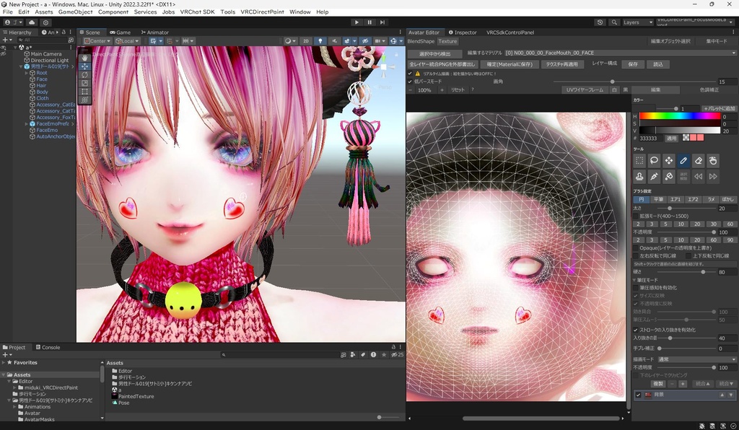The height and width of the screenshot is (430, 739).
Task: Toggle the realtime drawing warning checkbox
Action: click(x=410, y=74)
